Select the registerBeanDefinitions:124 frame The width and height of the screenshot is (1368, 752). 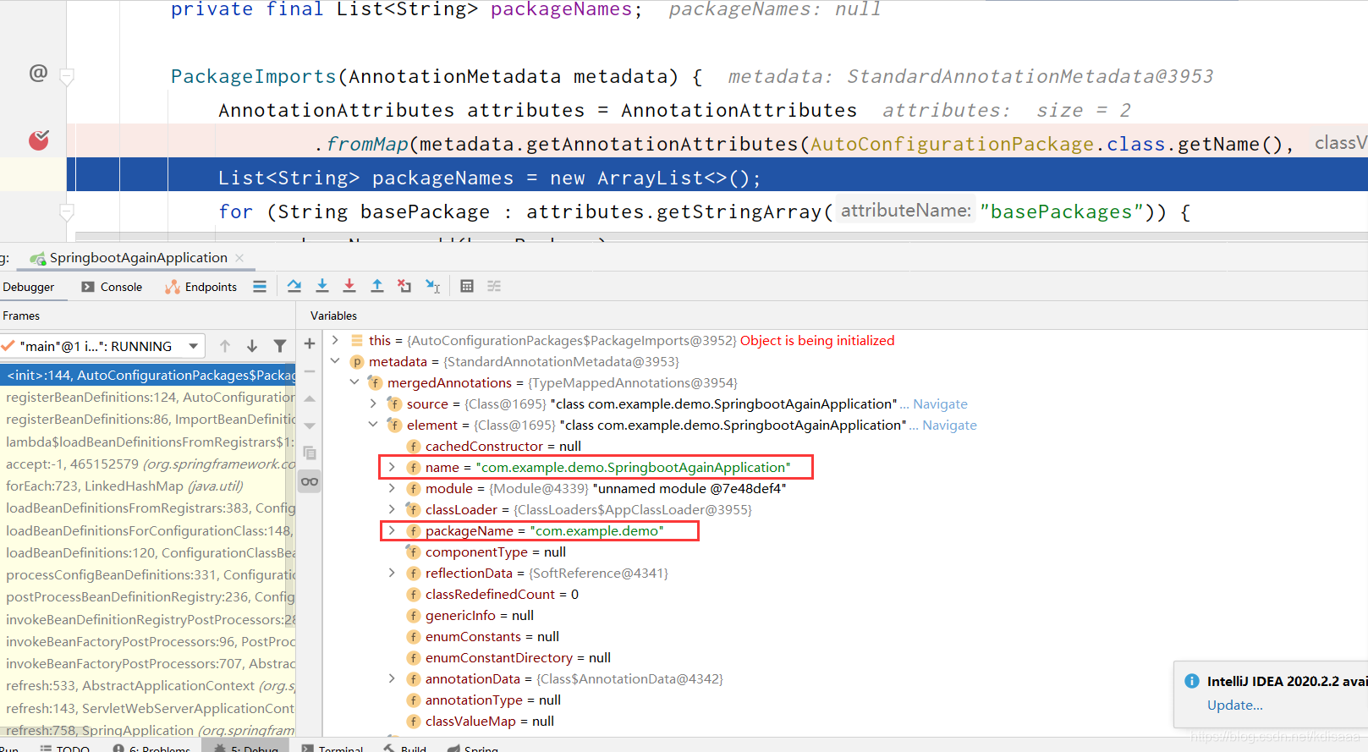click(148, 397)
